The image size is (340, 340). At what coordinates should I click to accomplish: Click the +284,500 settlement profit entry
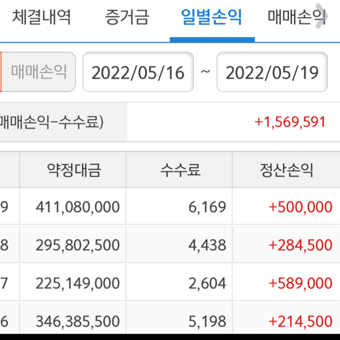coord(300,245)
